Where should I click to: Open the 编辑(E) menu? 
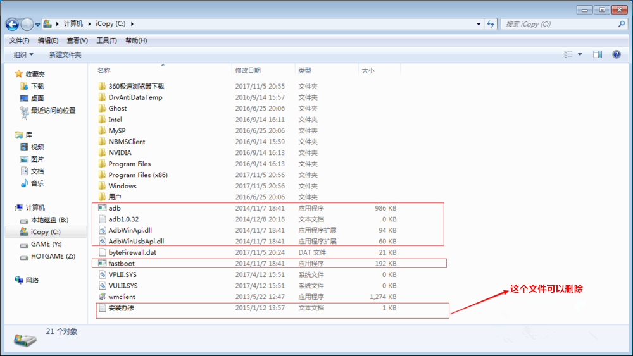48,40
